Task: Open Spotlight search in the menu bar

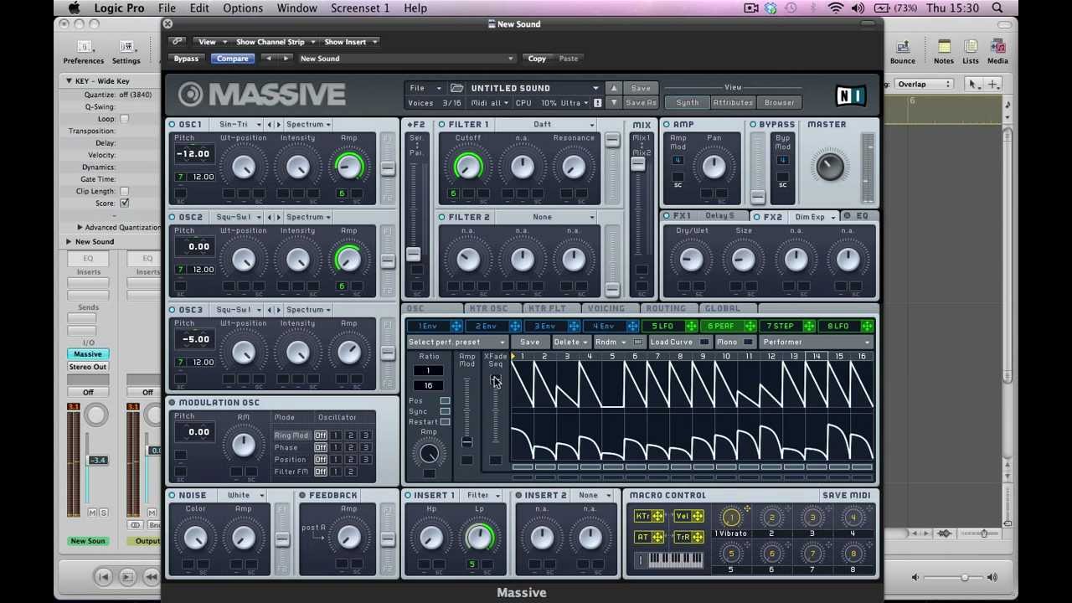Action: (x=997, y=8)
